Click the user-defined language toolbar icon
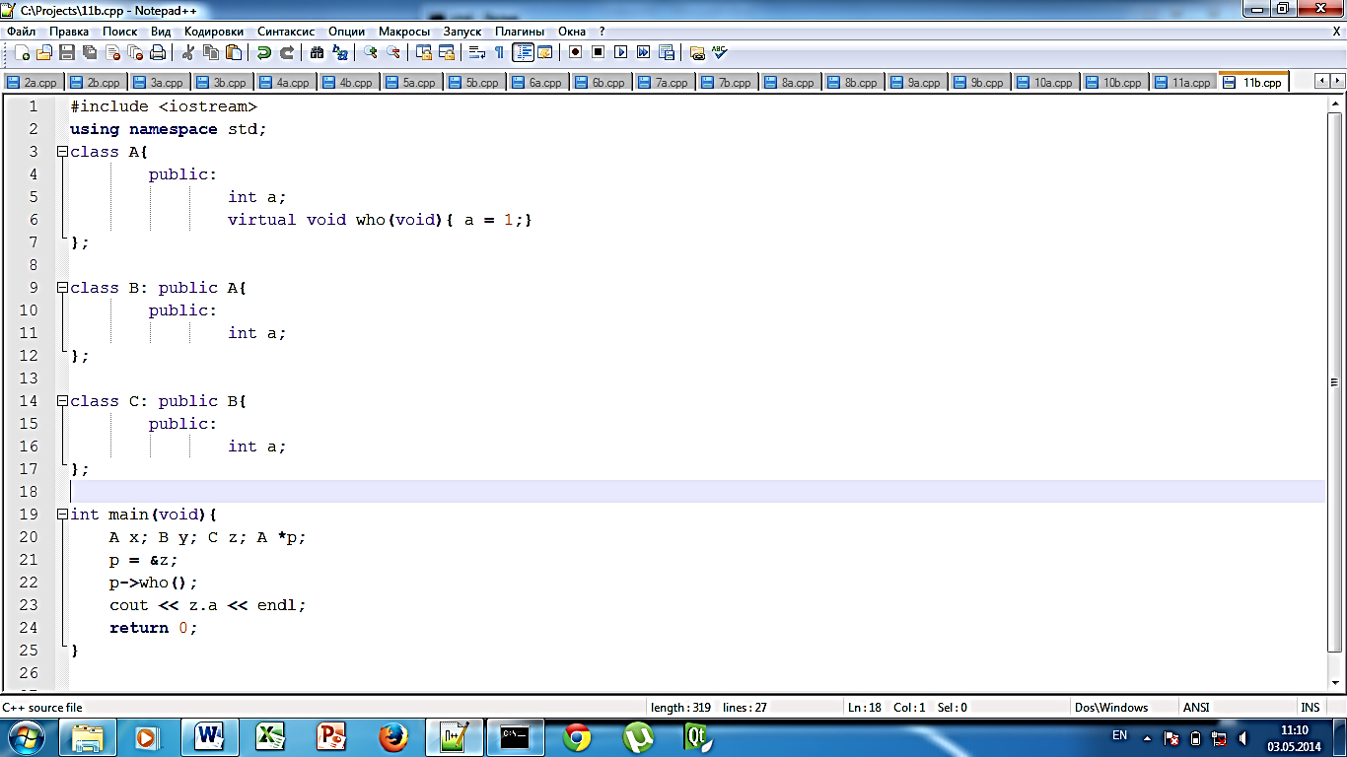Viewport: 1347px width, 757px height. pos(545,52)
